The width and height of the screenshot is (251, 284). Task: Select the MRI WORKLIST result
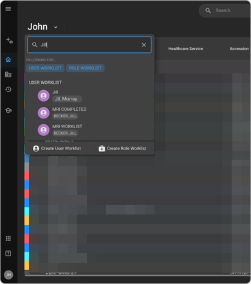(89, 130)
